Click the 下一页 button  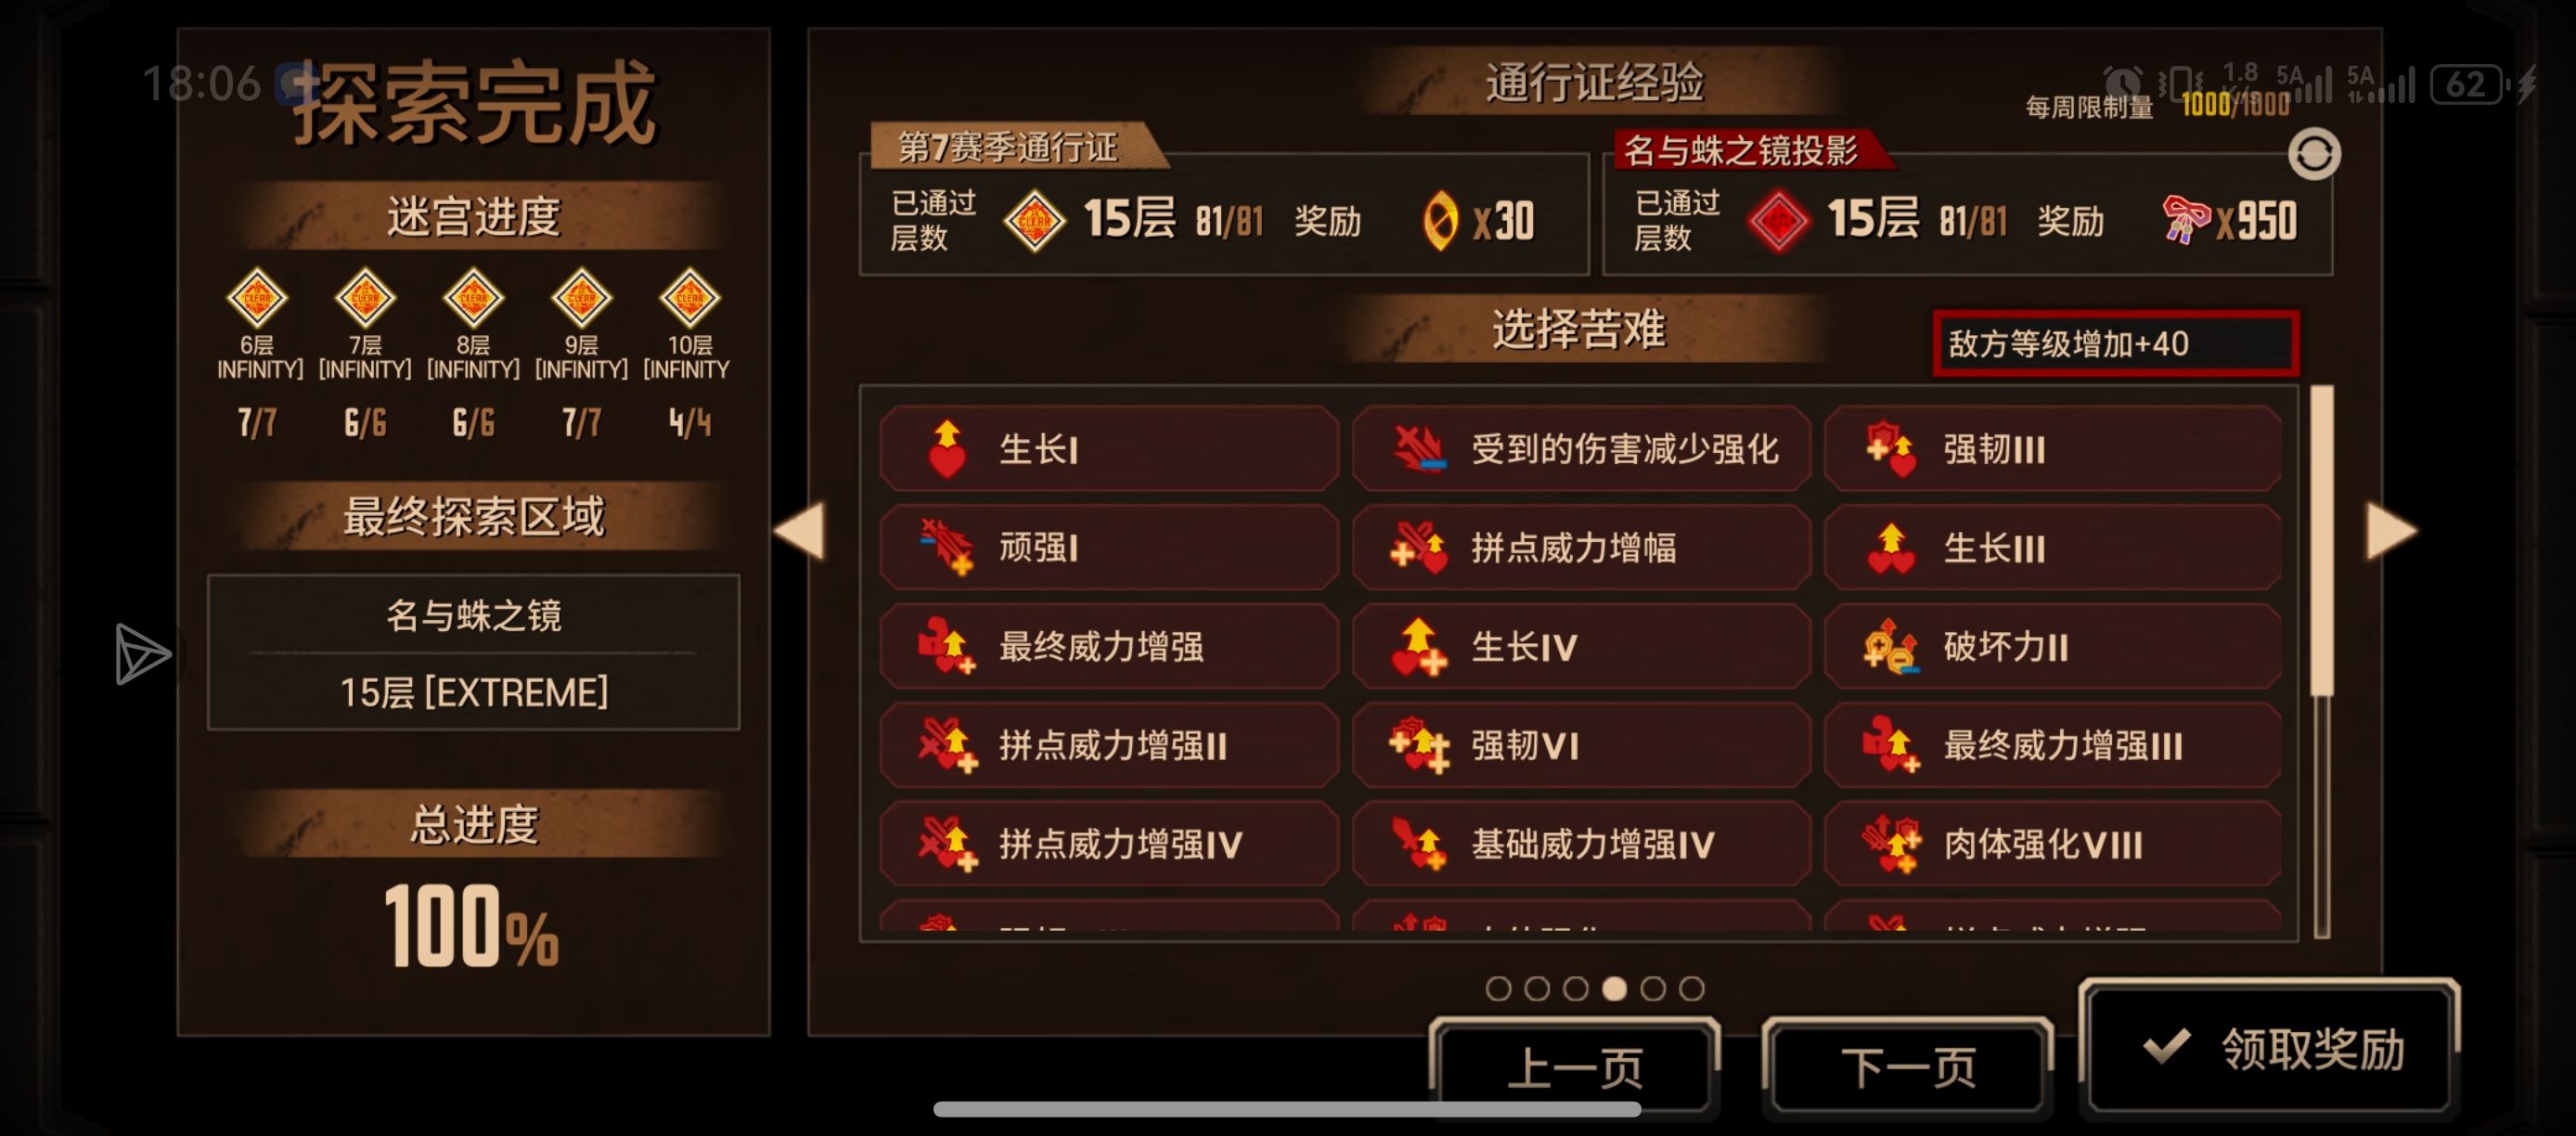(x=1908, y=1065)
